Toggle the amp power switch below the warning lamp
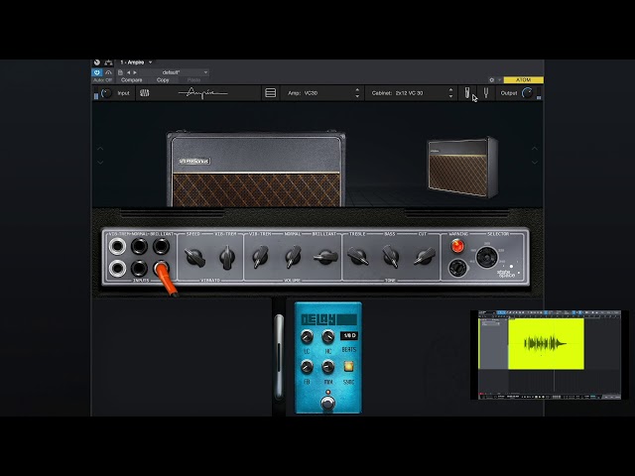This screenshot has width=635, height=476. (457, 268)
